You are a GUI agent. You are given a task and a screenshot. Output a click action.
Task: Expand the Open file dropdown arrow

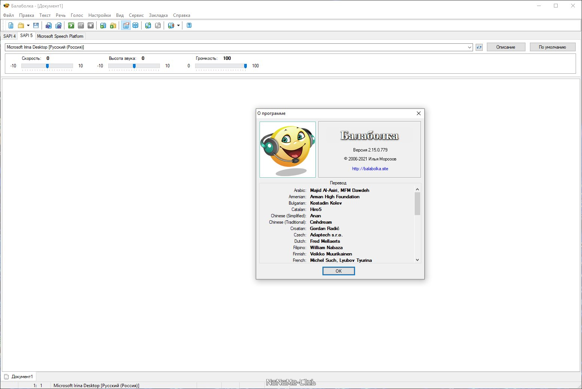click(x=28, y=25)
